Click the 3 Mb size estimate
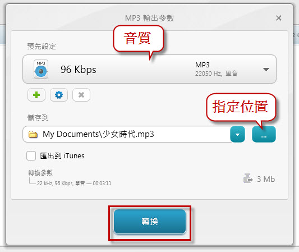299x252 pixels. [x=266, y=179]
